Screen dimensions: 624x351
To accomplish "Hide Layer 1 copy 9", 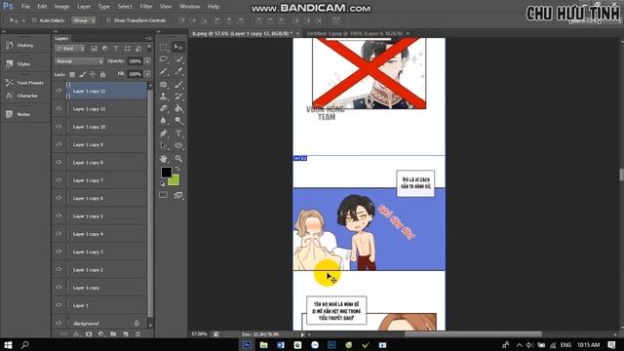I will click(58, 144).
